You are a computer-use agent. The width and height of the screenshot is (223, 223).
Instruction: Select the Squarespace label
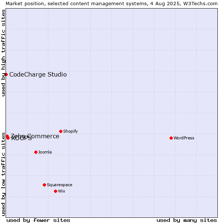click(x=59, y=185)
